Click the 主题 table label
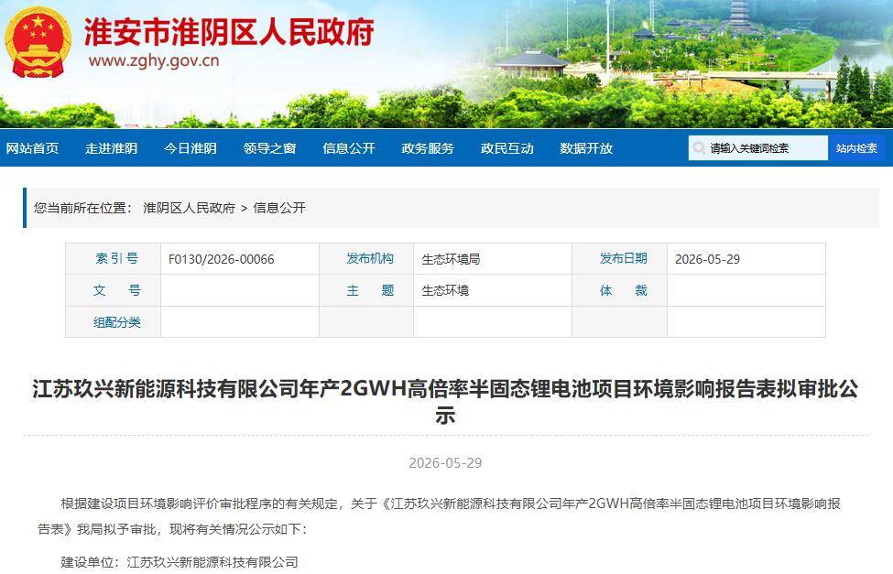Screen dimensions: 893x574 370,290
